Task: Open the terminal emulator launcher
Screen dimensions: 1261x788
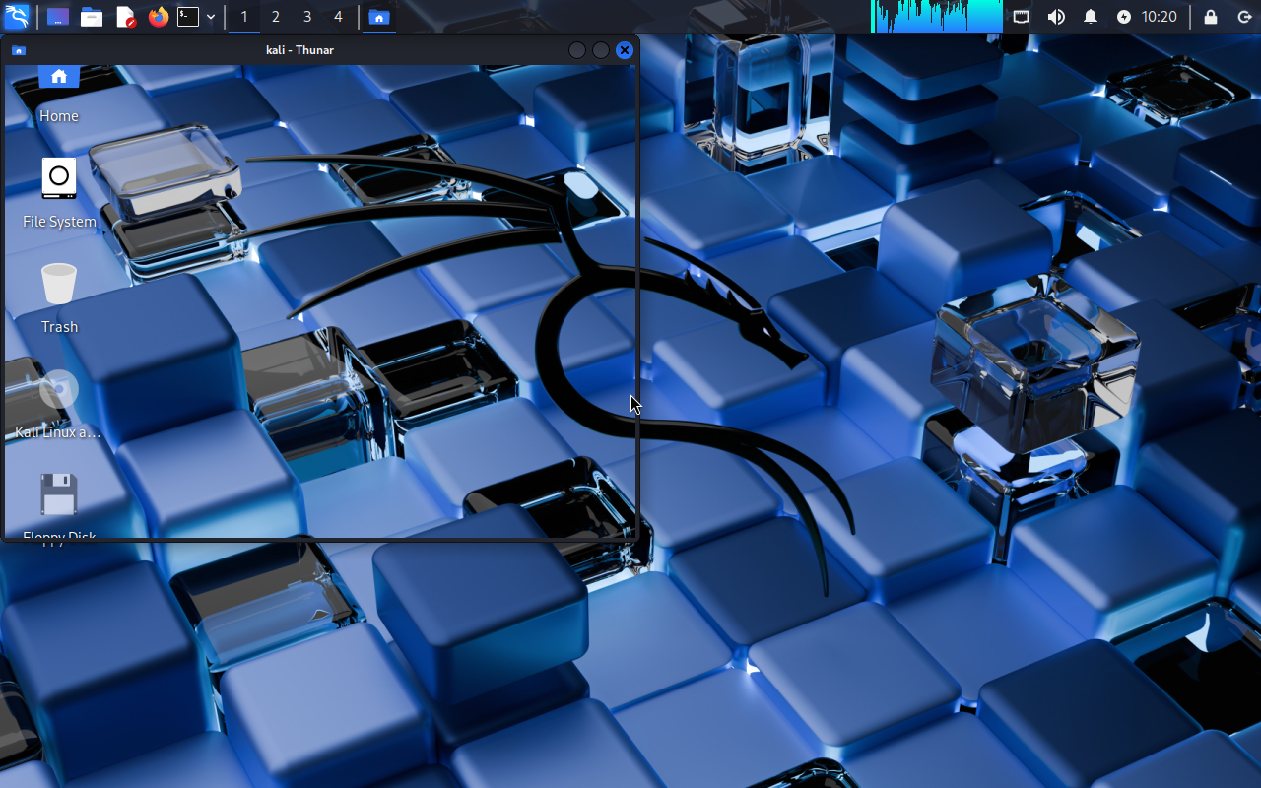Action: point(188,17)
